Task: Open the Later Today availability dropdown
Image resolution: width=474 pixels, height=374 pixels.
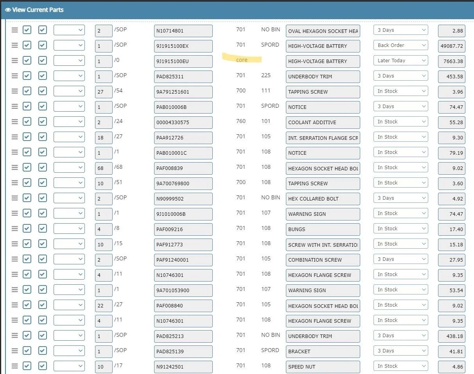Action: pyautogui.click(x=401, y=61)
